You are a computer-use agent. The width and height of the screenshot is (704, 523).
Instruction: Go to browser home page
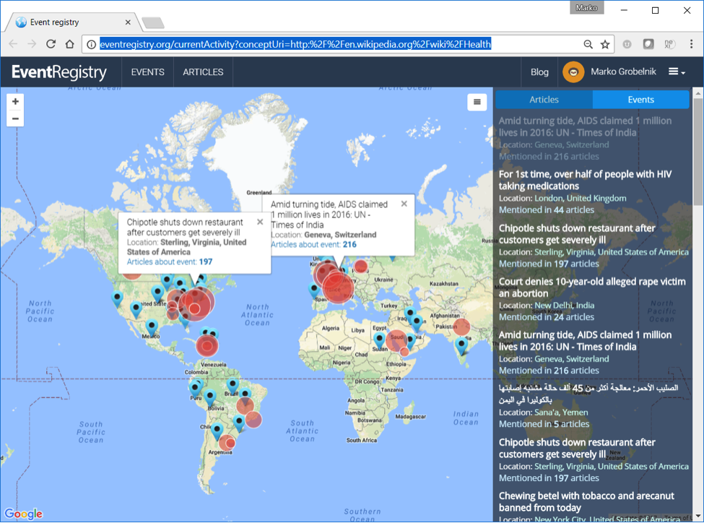pos(69,44)
